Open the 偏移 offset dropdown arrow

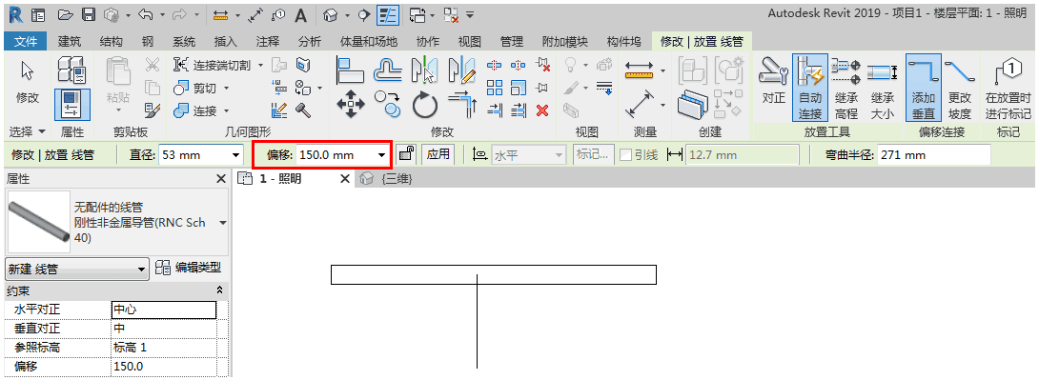pos(381,155)
